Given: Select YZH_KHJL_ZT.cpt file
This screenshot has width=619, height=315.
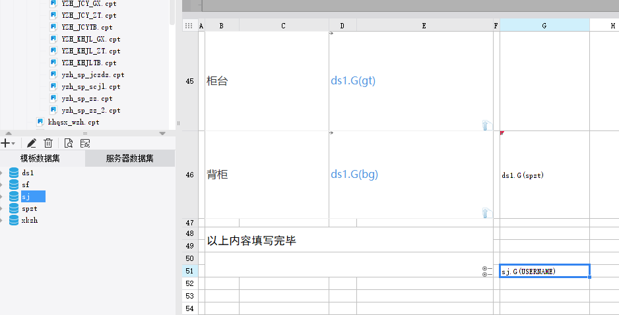Looking at the screenshot, I should (91, 51).
